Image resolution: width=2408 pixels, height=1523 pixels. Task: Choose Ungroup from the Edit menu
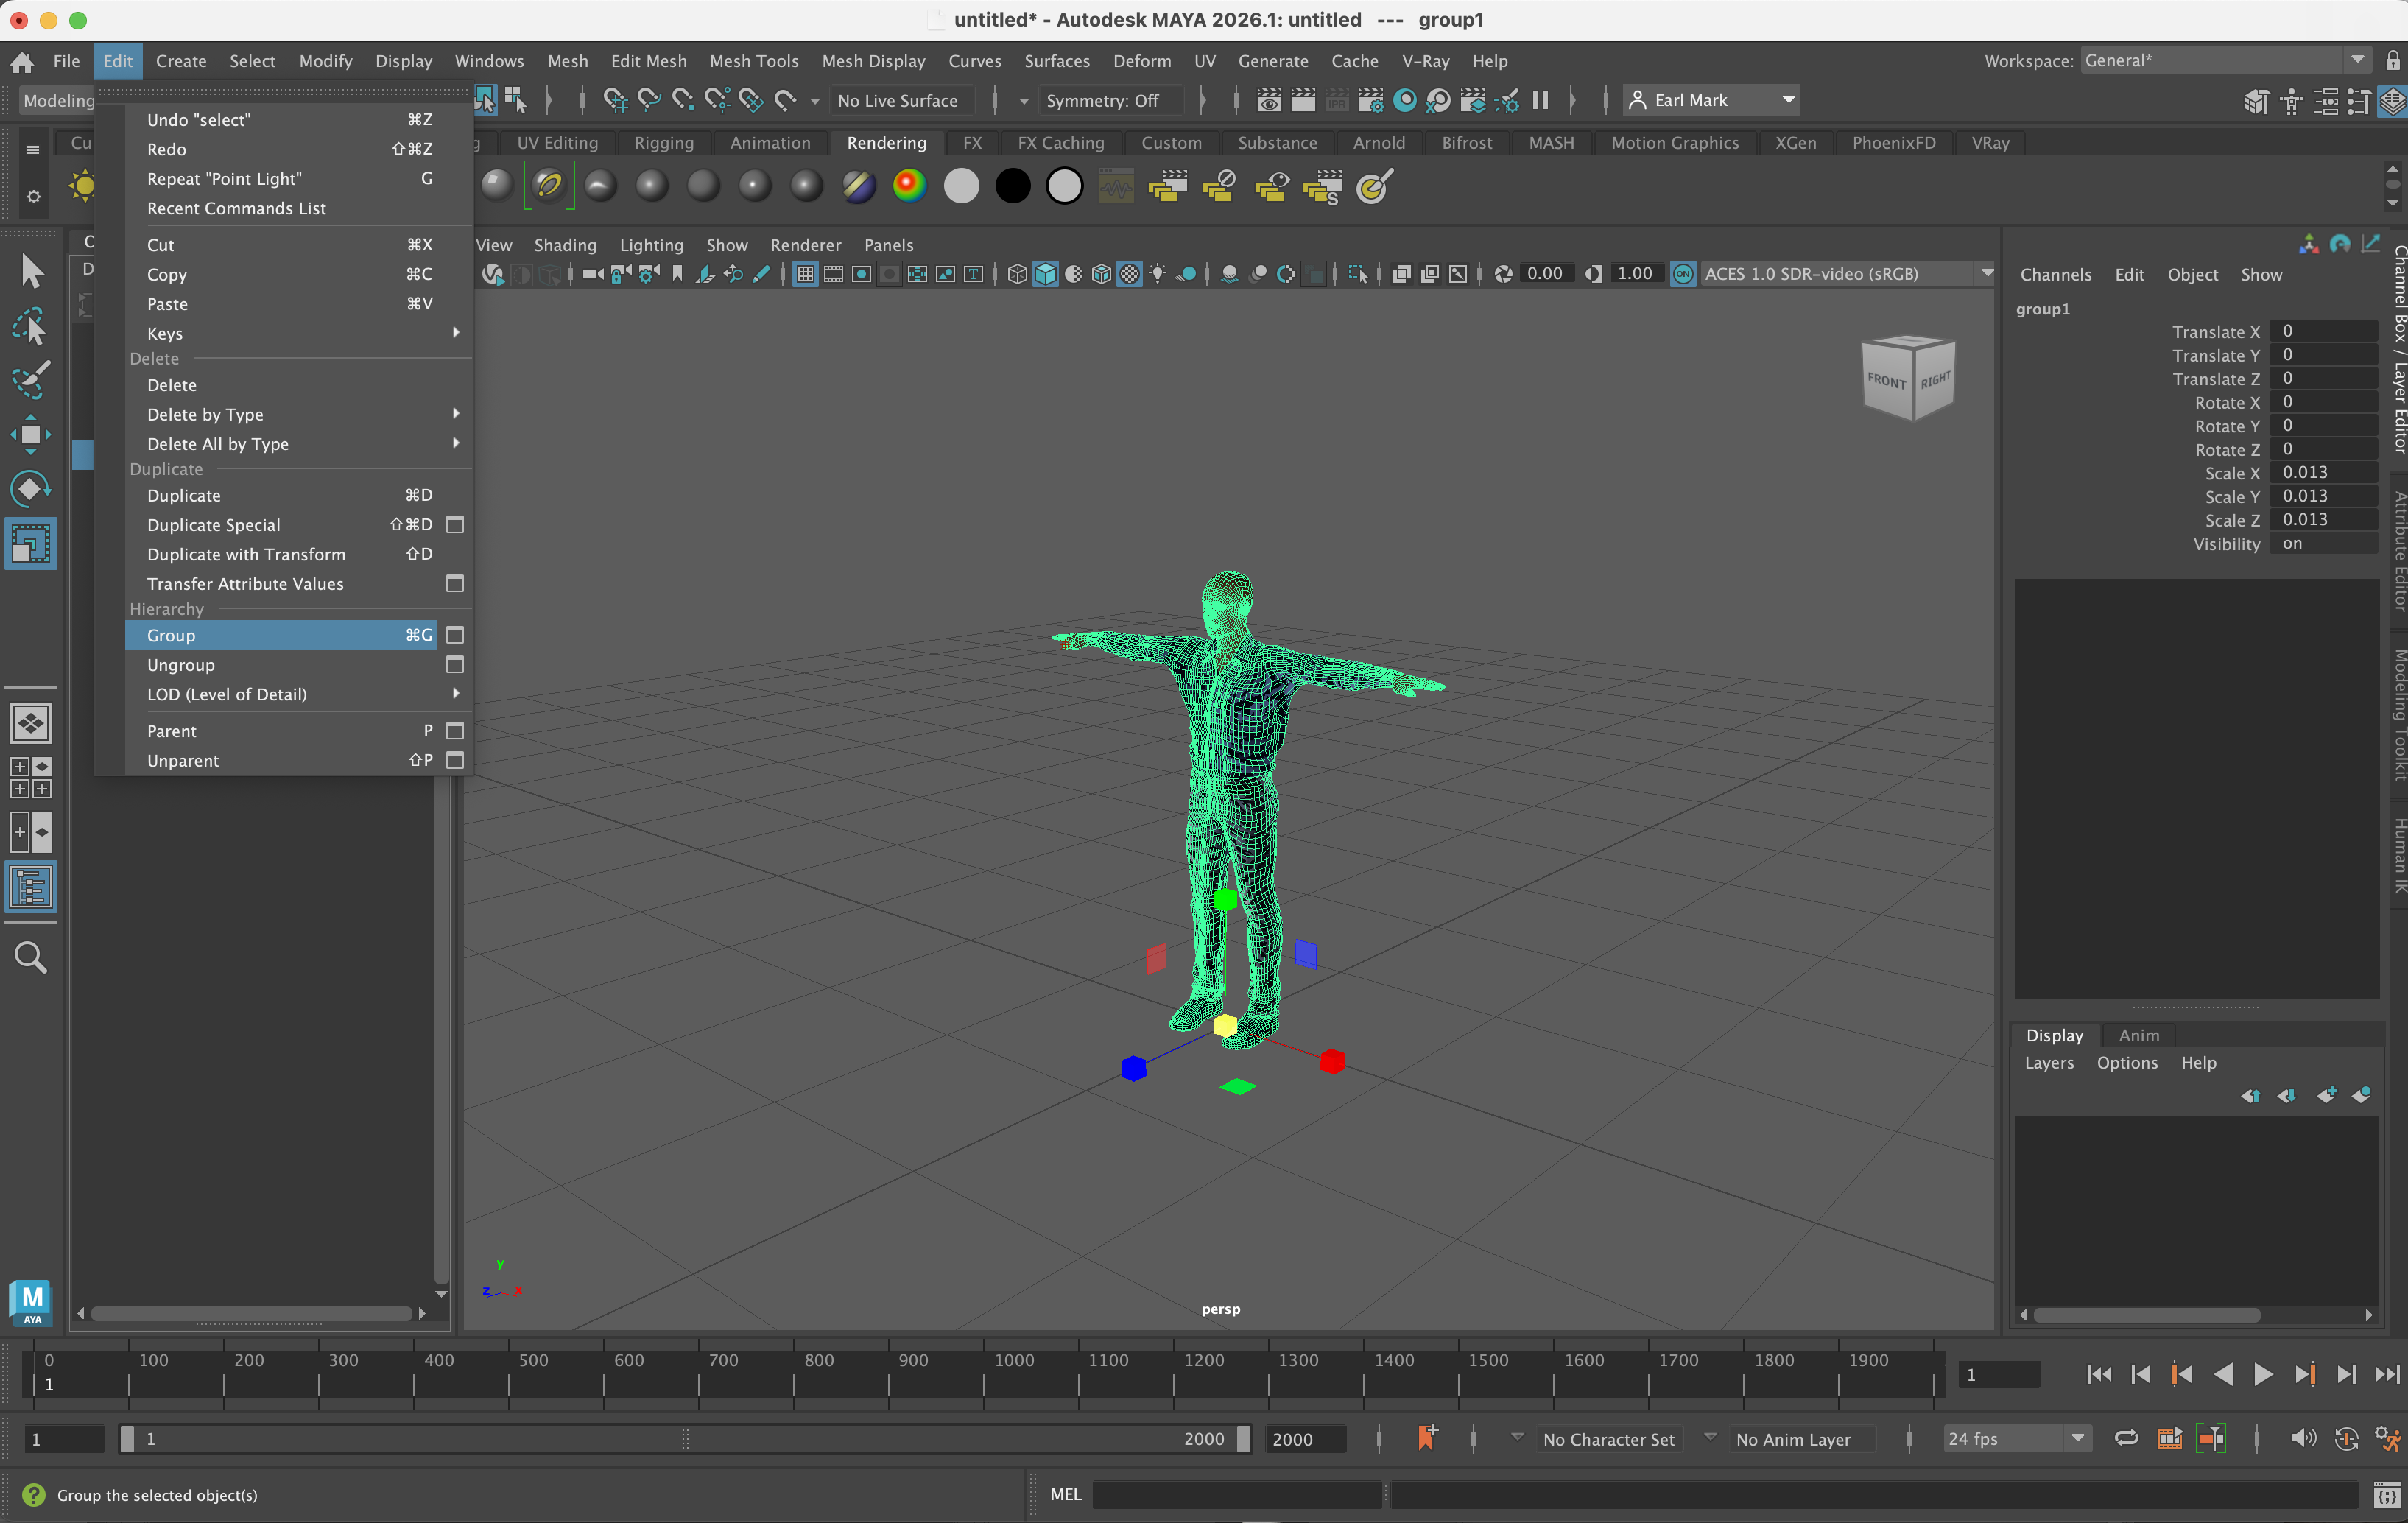click(181, 665)
